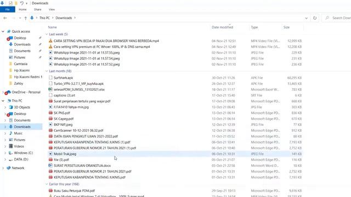
Task: Click PDF icon of Surat penjelasan tertulis
Action: pyautogui.click(x=50, y=101)
